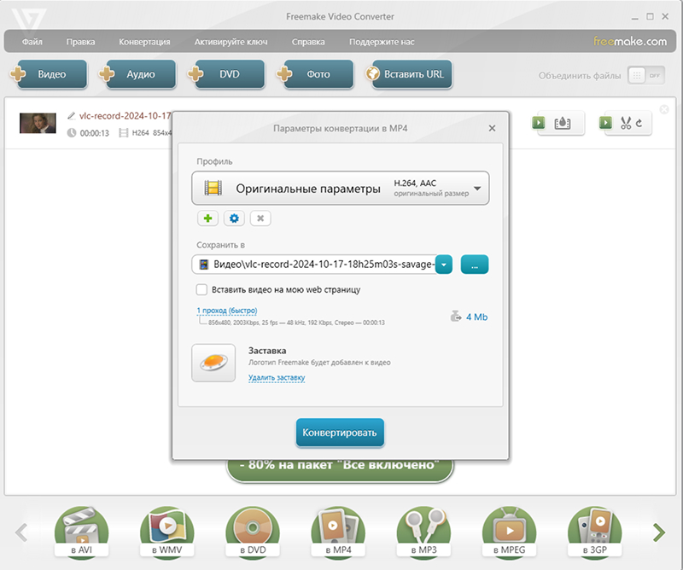Add a new profile with green plus
Image resolution: width=683 pixels, height=570 pixels.
[207, 218]
